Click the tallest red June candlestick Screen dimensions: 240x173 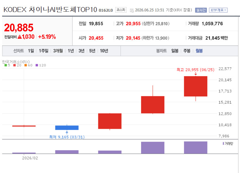[196, 86]
